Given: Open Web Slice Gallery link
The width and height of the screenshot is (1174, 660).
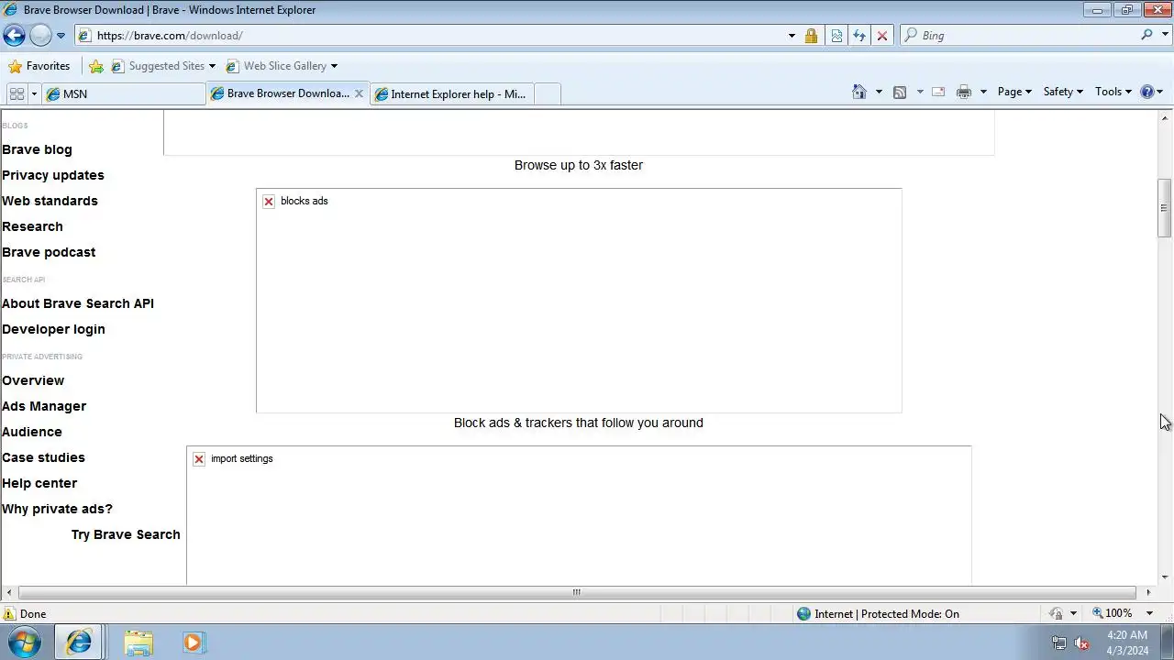Looking at the screenshot, I should (x=282, y=66).
